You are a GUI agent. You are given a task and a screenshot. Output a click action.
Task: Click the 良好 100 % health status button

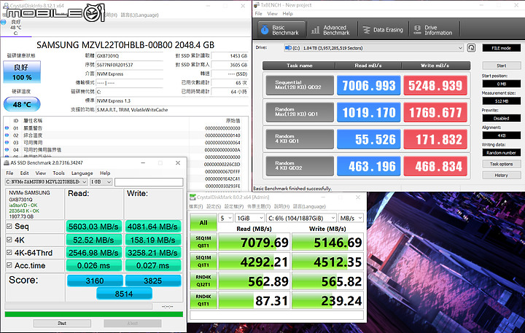click(22, 72)
